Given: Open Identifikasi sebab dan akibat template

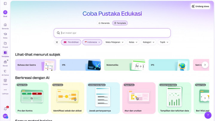Looking at the screenshot, I should tap(67, 98).
